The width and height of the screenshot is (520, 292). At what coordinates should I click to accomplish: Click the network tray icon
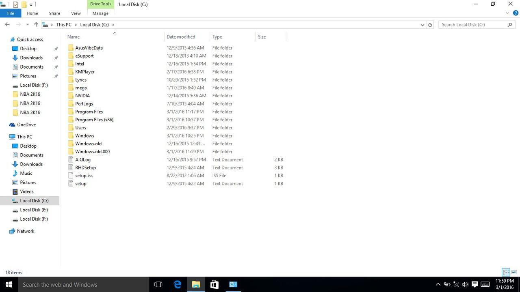456,284
